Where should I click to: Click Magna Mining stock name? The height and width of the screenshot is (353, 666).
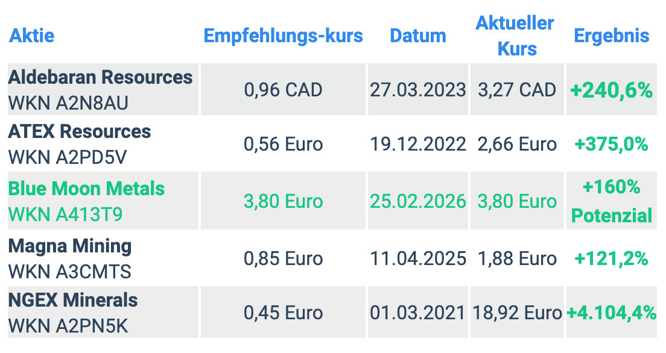point(70,246)
